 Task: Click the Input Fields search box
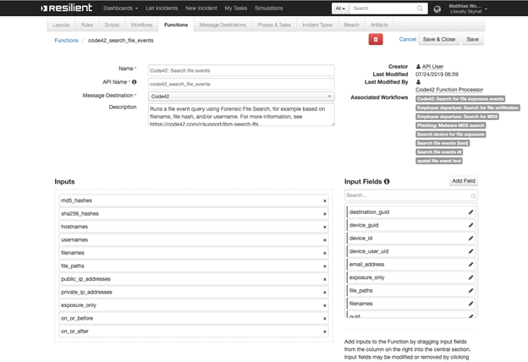tap(411, 195)
